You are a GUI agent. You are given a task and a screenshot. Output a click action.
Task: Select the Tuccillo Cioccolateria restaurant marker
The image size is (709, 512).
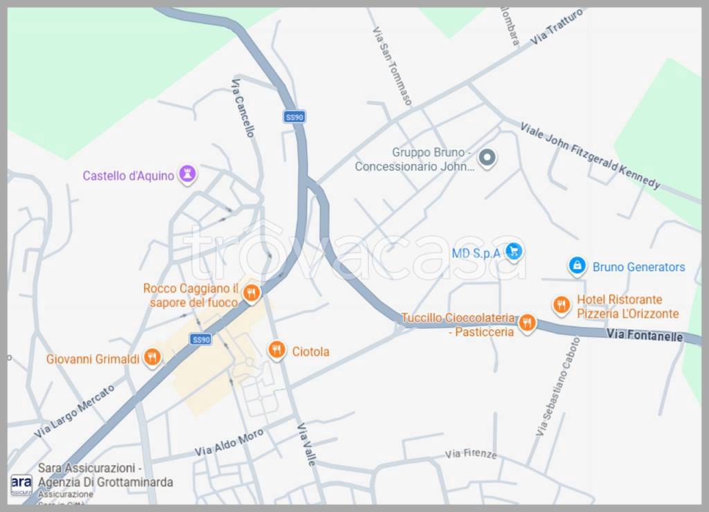click(x=527, y=324)
